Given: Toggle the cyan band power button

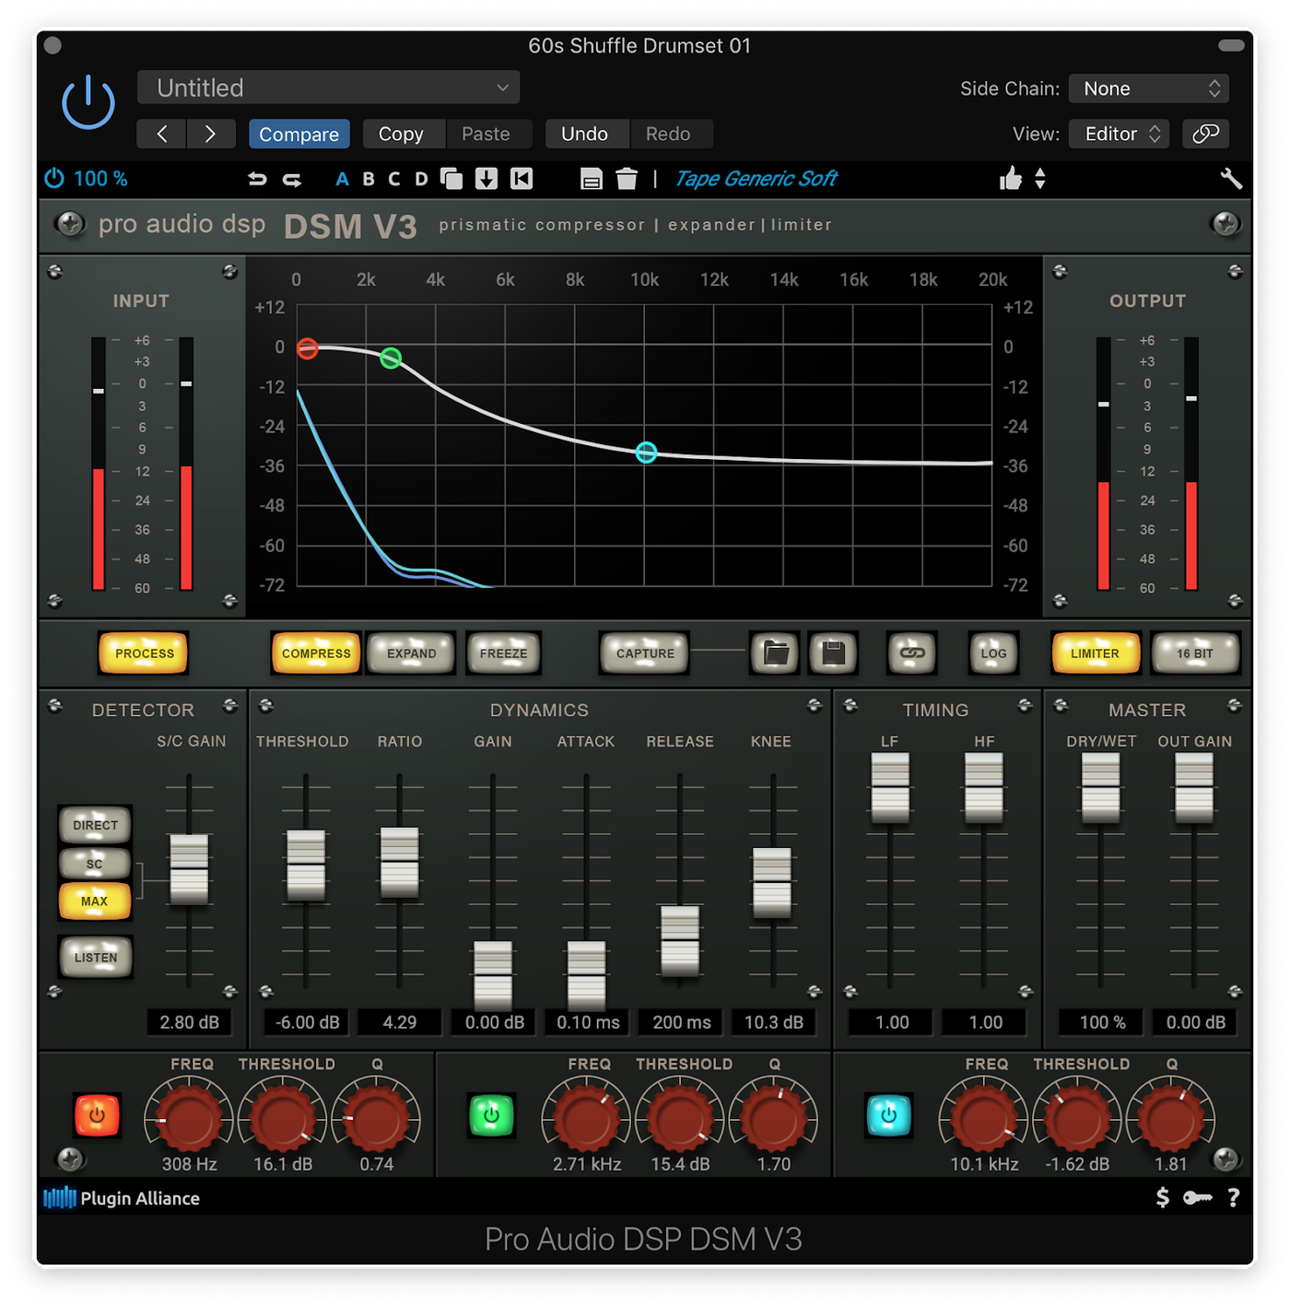Looking at the screenshot, I should [888, 1116].
